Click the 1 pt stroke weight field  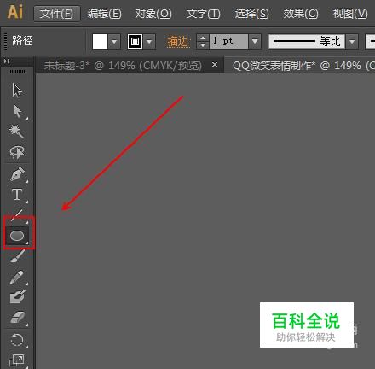(228, 42)
